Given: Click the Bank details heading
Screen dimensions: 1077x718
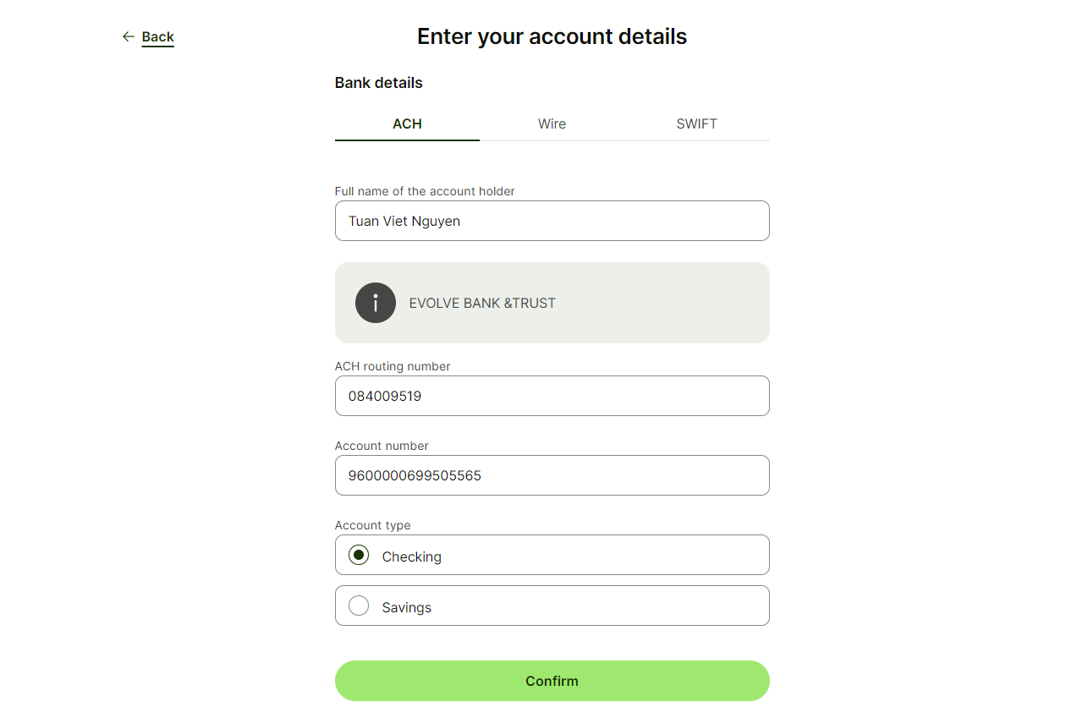Looking at the screenshot, I should click(x=378, y=82).
